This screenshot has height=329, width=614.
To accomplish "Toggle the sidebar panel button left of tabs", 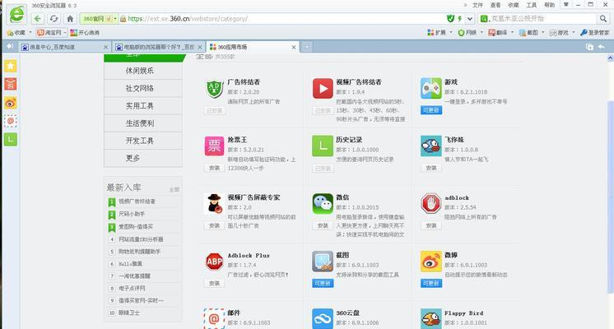I will tap(10, 46).
